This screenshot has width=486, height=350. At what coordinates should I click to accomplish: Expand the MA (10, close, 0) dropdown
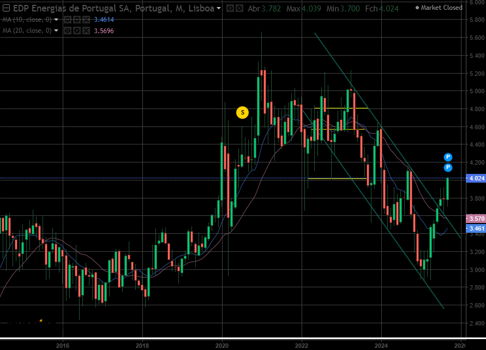(56, 20)
